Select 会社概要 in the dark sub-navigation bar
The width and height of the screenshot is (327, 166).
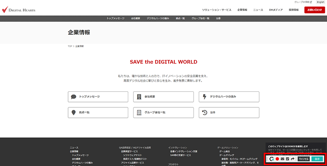(x=135, y=18)
